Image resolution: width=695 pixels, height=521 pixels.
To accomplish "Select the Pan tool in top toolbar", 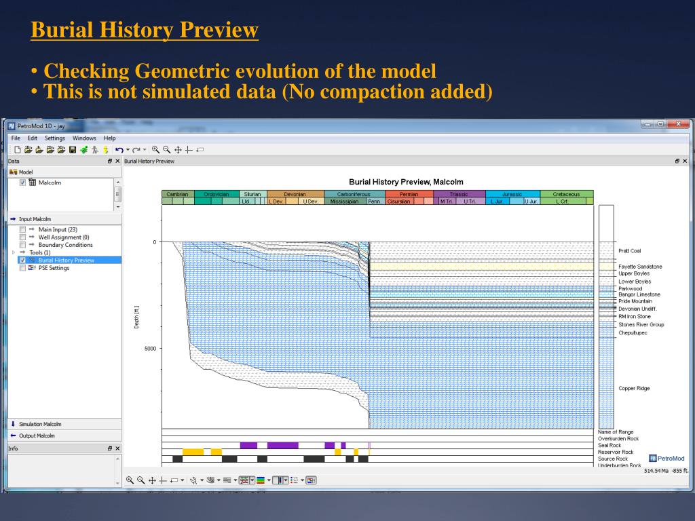I will pyautogui.click(x=178, y=150).
